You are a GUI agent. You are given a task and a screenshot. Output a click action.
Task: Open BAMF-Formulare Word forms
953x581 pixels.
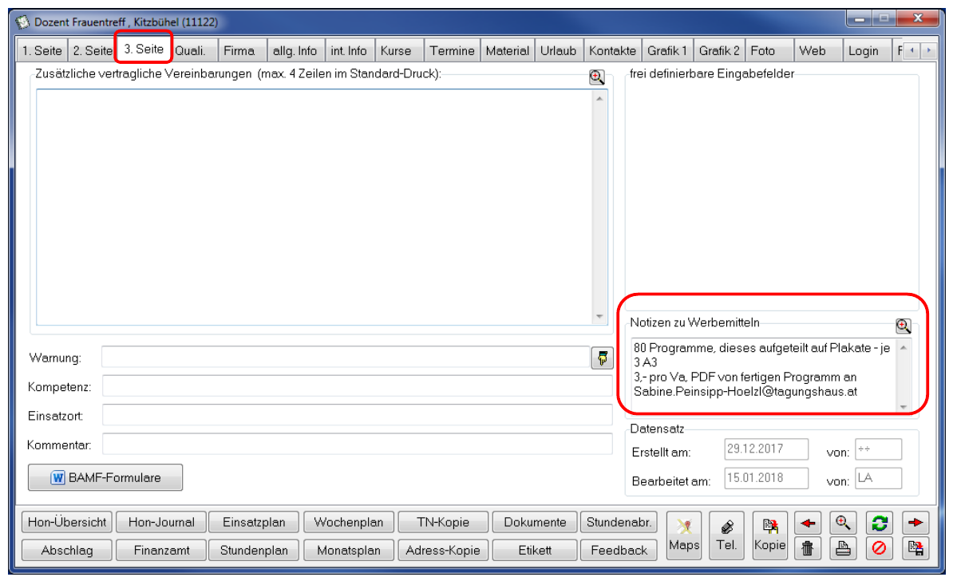coord(105,478)
